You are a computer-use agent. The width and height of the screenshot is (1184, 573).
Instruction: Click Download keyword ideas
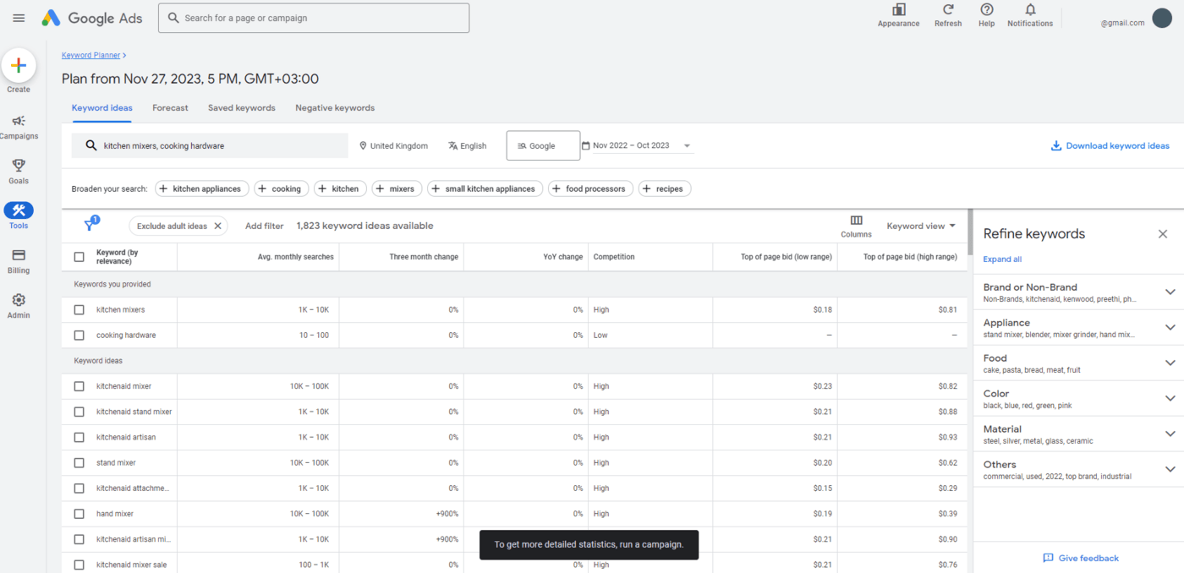click(x=1110, y=145)
